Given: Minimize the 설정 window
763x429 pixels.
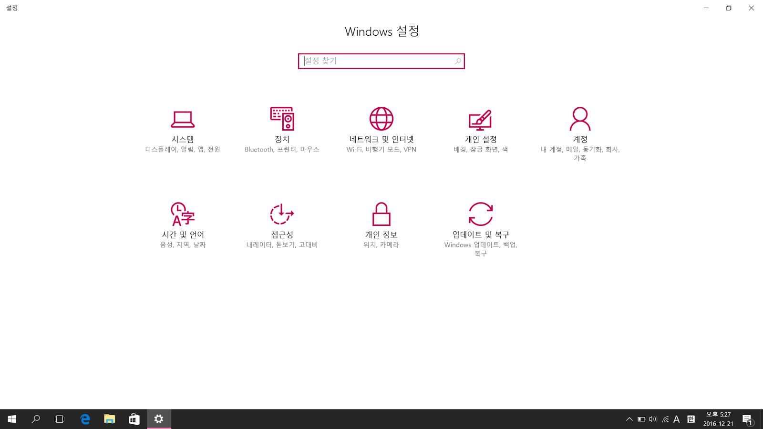Looking at the screenshot, I should pos(706,8).
